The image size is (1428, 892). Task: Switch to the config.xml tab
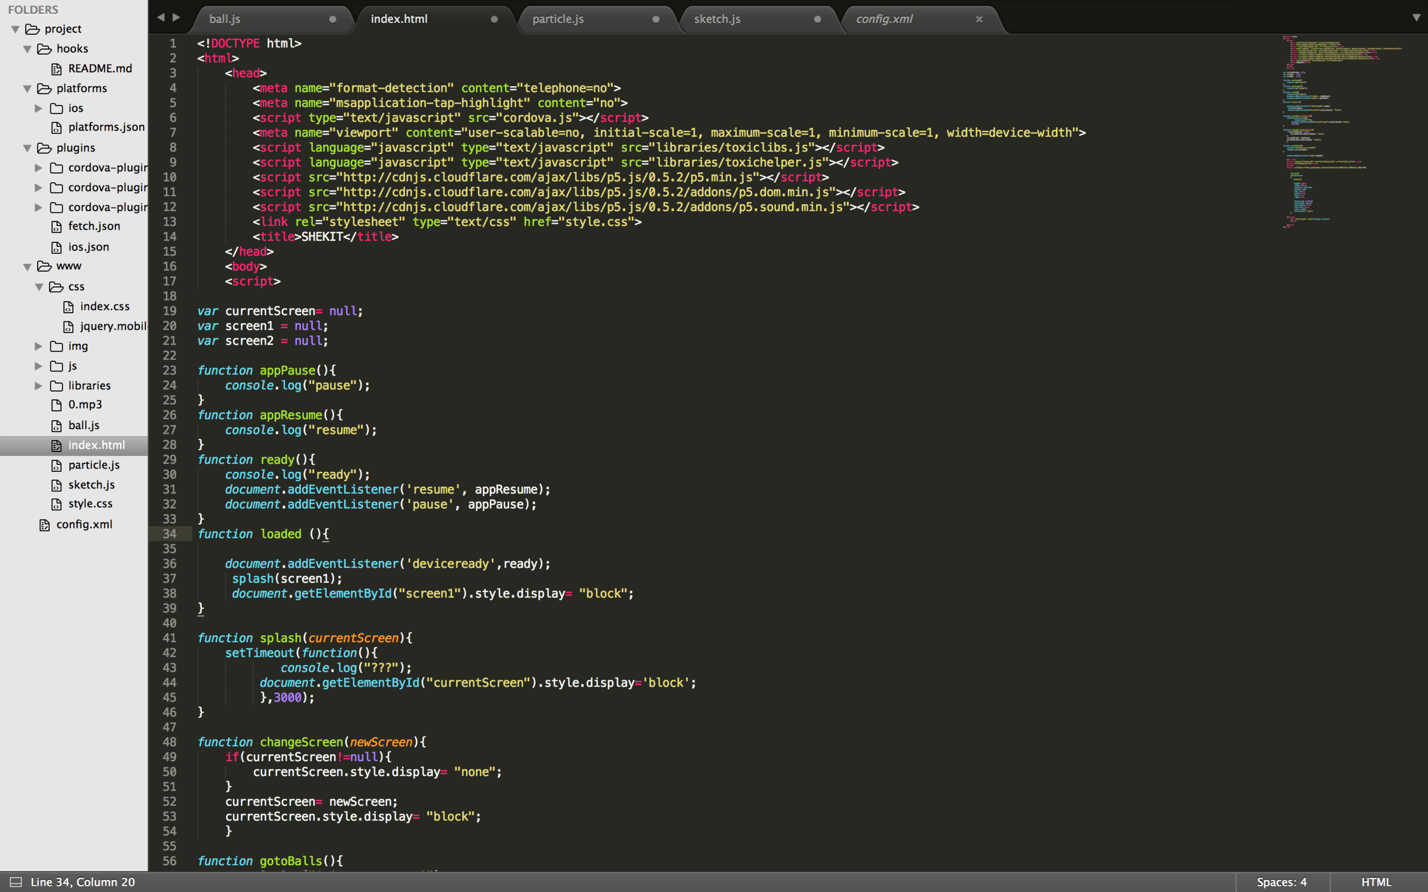(921, 19)
